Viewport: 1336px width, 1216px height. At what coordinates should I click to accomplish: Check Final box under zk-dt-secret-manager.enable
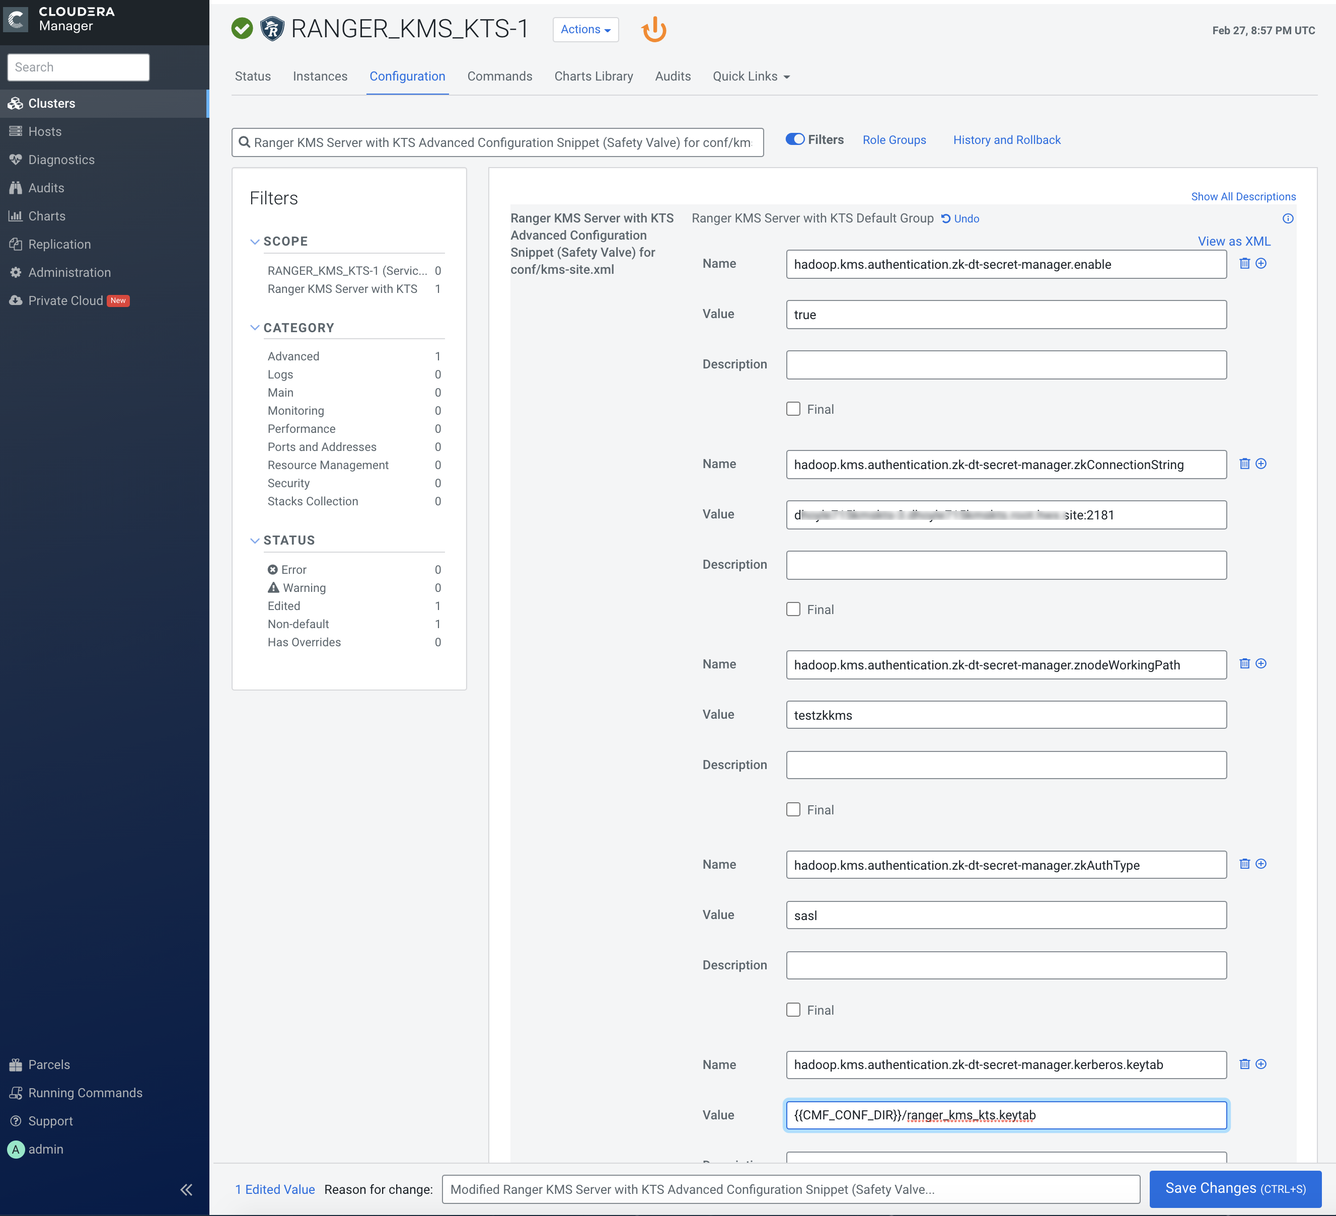point(793,409)
